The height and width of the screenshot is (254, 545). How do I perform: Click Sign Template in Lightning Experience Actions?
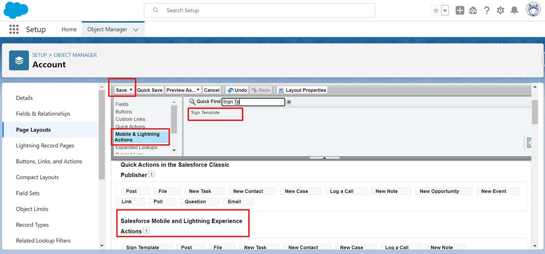[147, 247]
